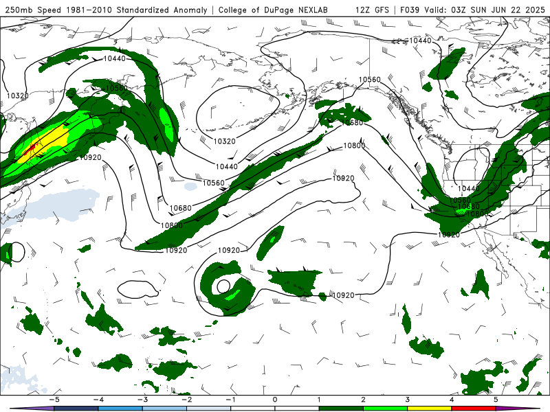Screen dimensions: 550x412
Task: Click the "College of DuPage NEXLAB" text
Action: point(273,10)
